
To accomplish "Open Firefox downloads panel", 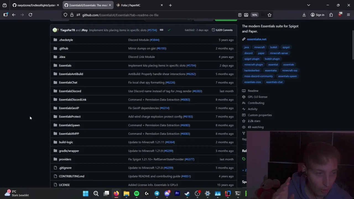I will 304,15.
